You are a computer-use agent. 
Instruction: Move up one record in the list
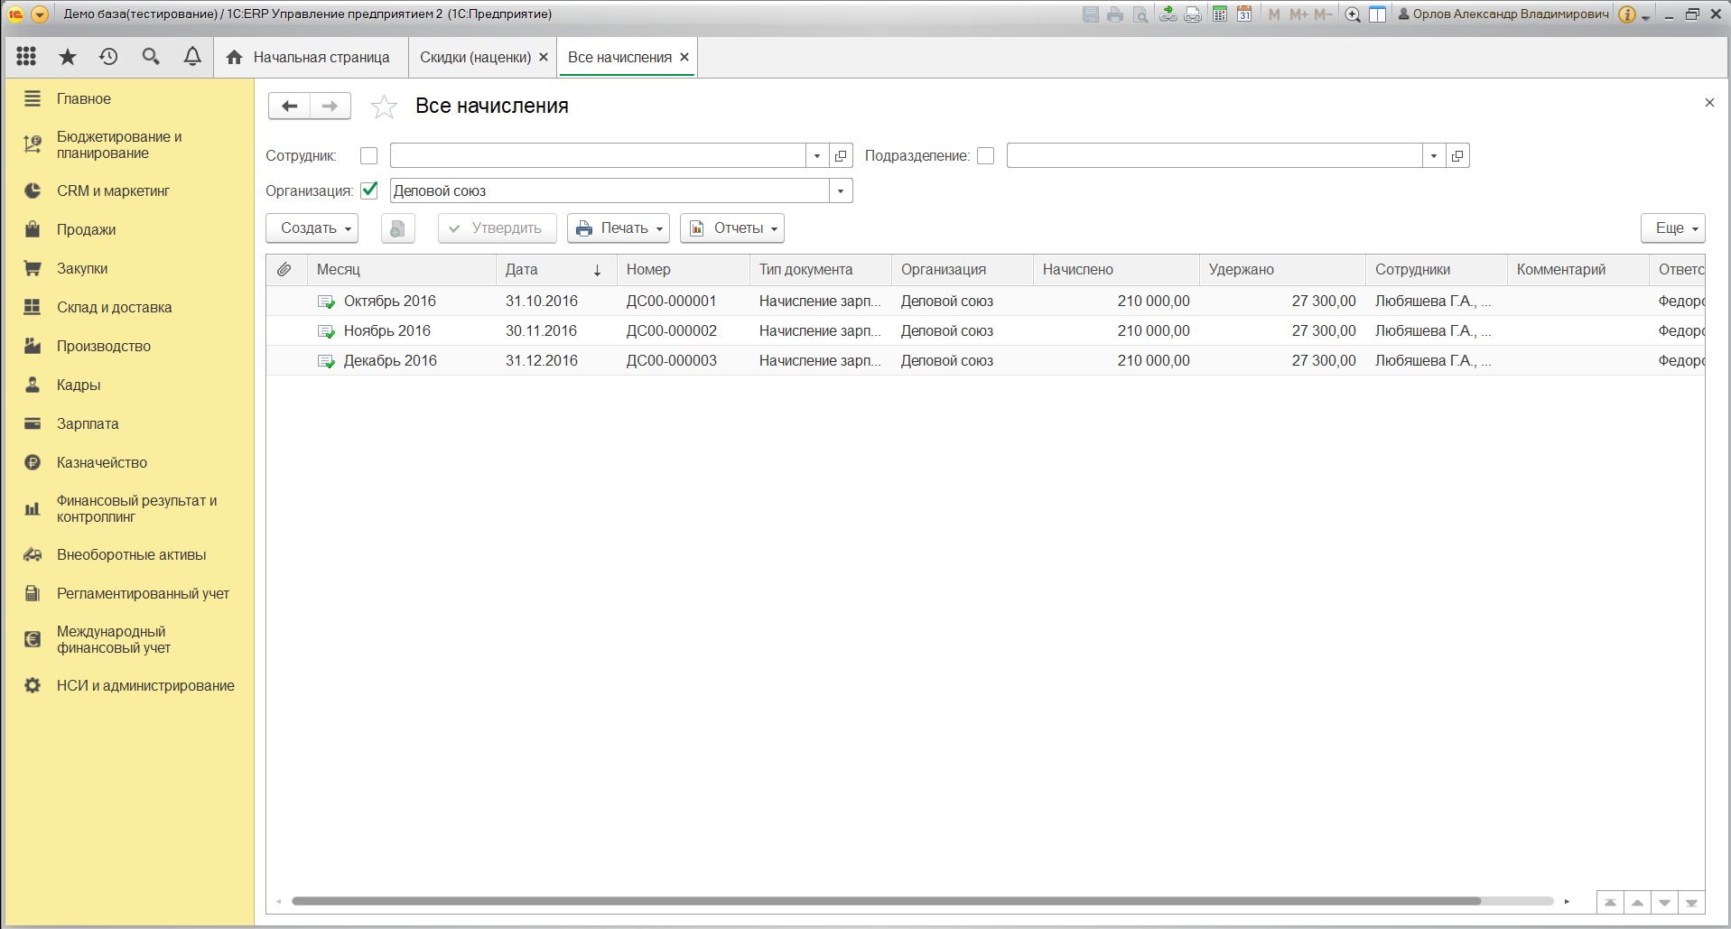(1637, 902)
